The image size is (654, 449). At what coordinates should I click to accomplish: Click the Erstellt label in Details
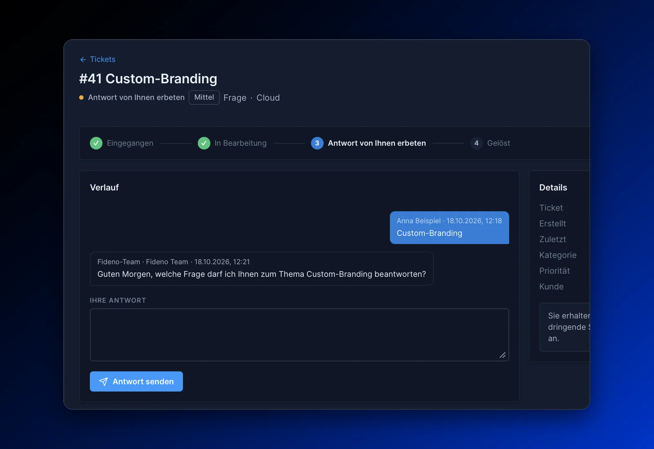coord(553,224)
